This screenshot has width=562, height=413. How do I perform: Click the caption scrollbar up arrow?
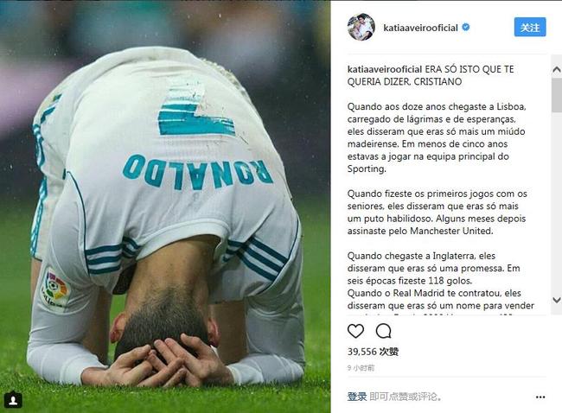pyautogui.click(x=557, y=69)
